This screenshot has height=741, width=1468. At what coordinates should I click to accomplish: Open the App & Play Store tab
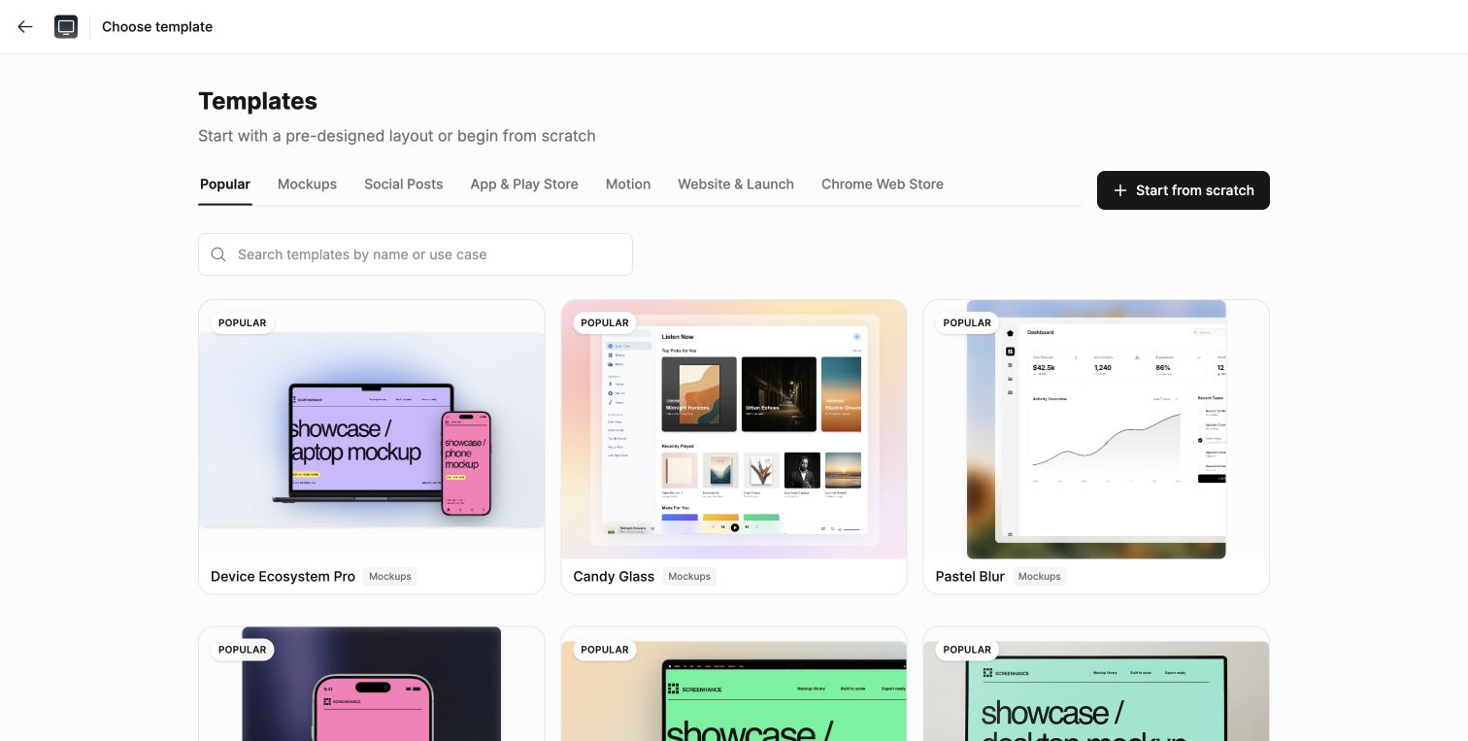click(524, 185)
